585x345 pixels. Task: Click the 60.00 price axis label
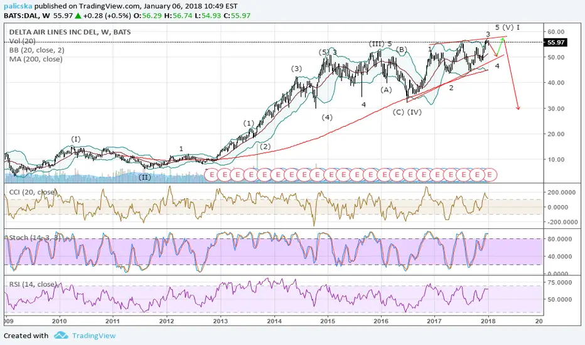556,32
